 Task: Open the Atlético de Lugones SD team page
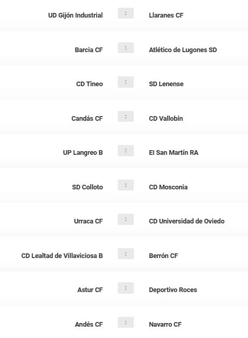[x=182, y=50]
